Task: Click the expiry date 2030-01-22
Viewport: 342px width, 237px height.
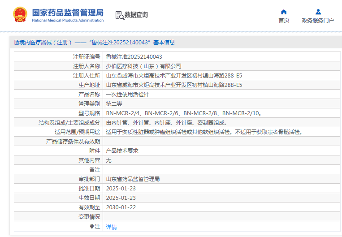Action: pyautogui.click(x=121, y=207)
